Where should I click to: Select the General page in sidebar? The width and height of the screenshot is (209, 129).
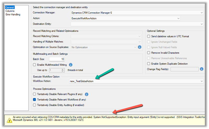[10, 7]
